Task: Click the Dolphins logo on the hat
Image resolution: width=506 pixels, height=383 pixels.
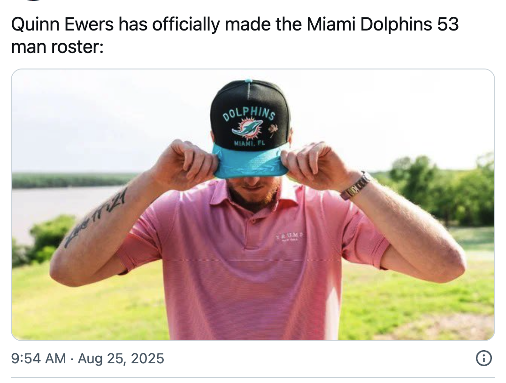Action: pos(247,127)
